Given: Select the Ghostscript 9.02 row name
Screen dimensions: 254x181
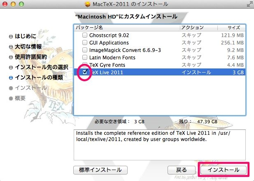Looking at the screenshot, I should (x=109, y=35).
